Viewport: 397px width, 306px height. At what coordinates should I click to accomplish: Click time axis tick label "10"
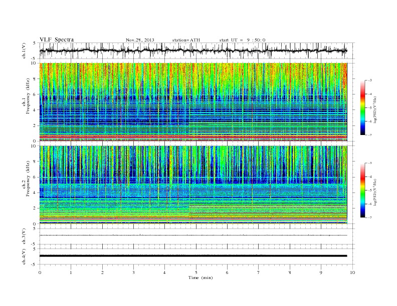point(352,272)
